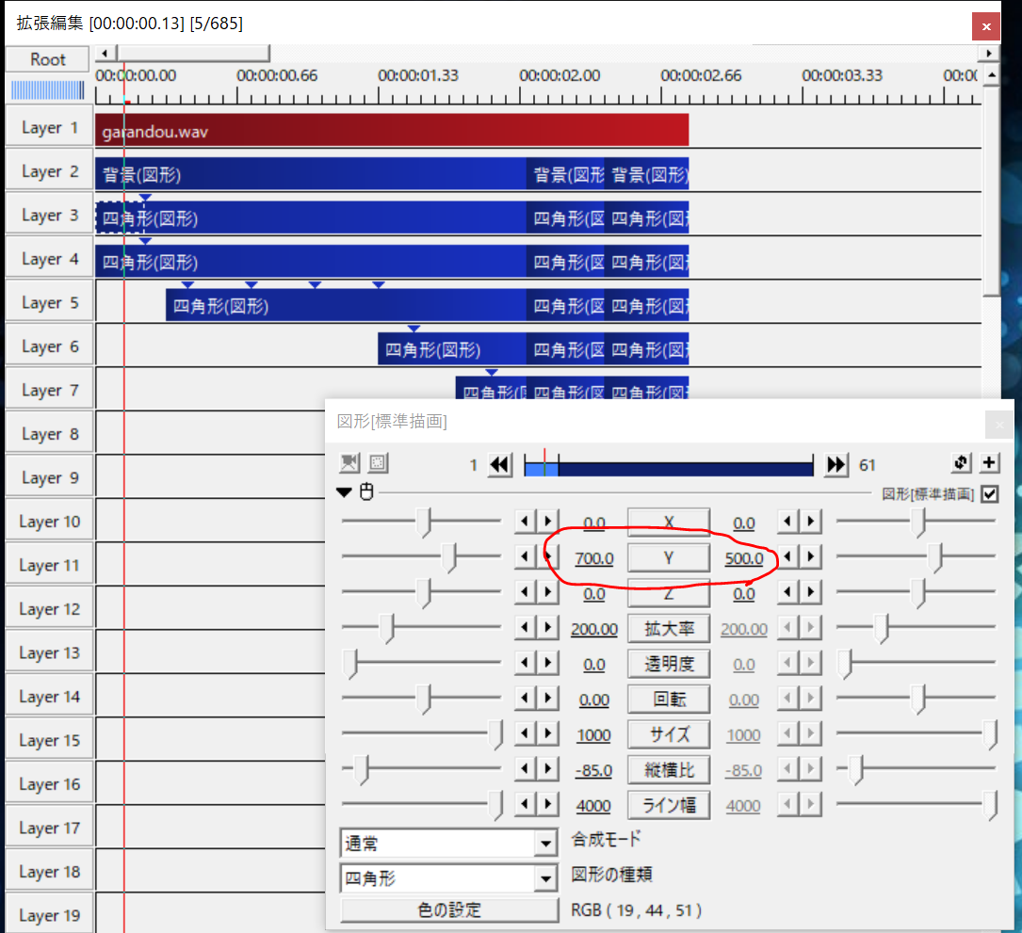Click the サイズ button

tap(669, 734)
